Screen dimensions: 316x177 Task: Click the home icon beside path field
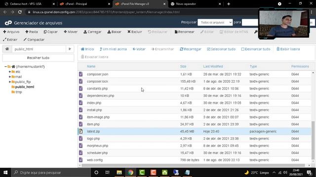point(7,49)
